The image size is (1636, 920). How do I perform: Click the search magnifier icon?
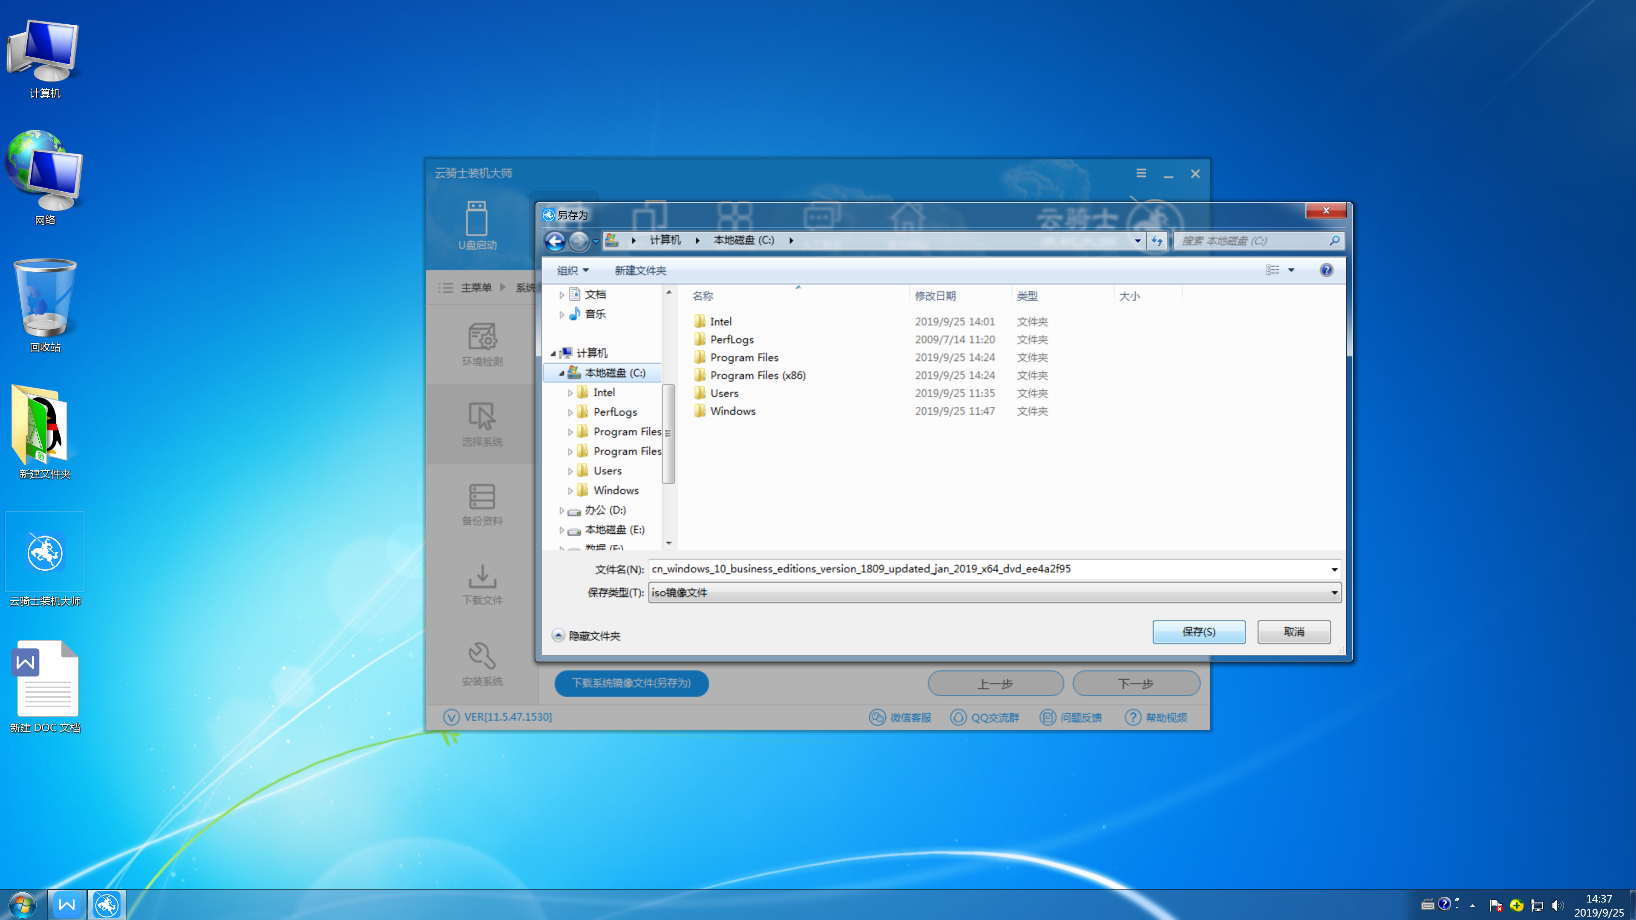coord(1334,241)
